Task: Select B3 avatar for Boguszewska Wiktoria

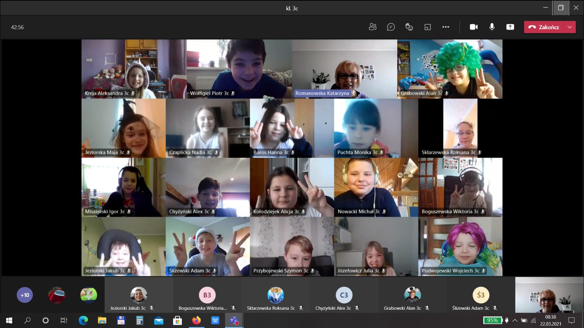Action: 207,295
